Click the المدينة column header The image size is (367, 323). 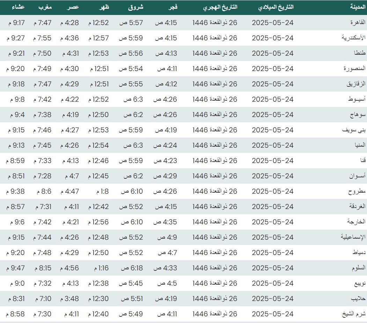click(x=358, y=7)
